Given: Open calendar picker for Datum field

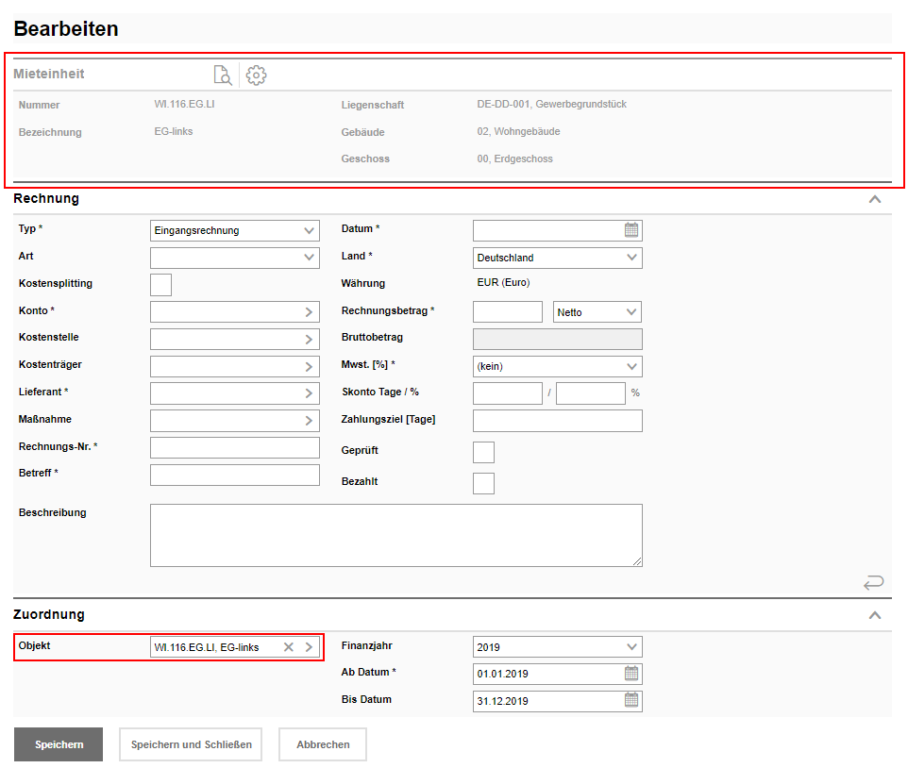Looking at the screenshot, I should click(631, 230).
